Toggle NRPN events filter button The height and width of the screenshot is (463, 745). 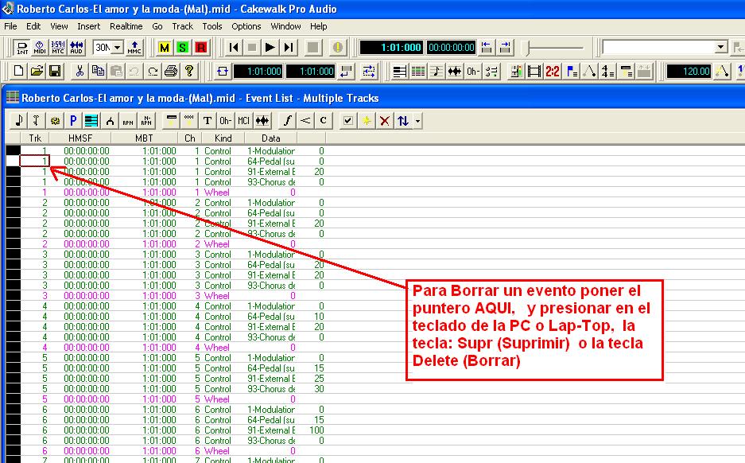[x=146, y=121]
